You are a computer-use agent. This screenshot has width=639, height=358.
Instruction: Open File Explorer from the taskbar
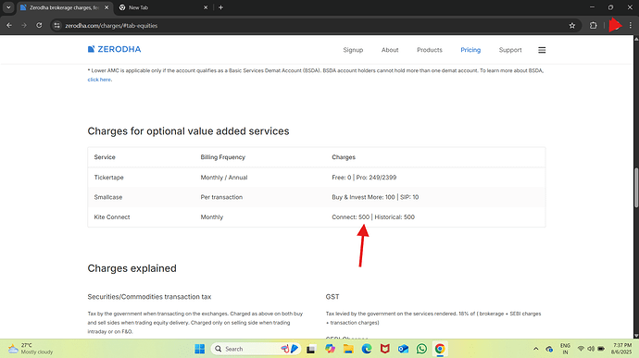pyautogui.click(x=348, y=349)
